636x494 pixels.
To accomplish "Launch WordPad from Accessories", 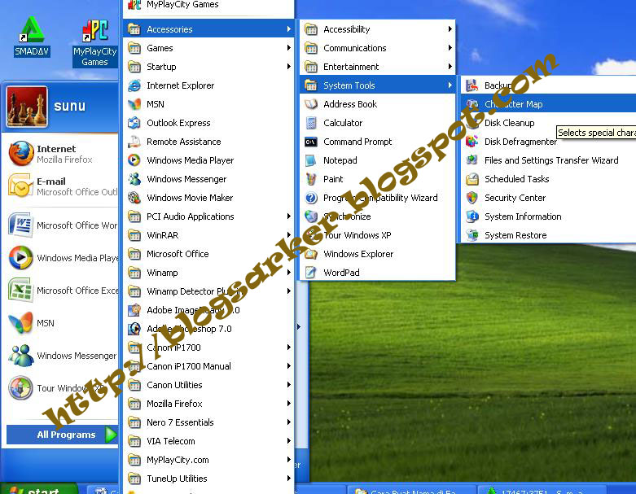I will pos(378,273).
